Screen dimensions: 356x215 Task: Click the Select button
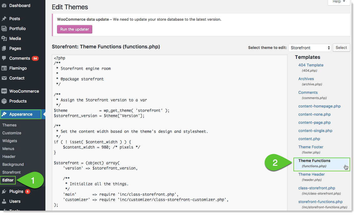coord(341,47)
